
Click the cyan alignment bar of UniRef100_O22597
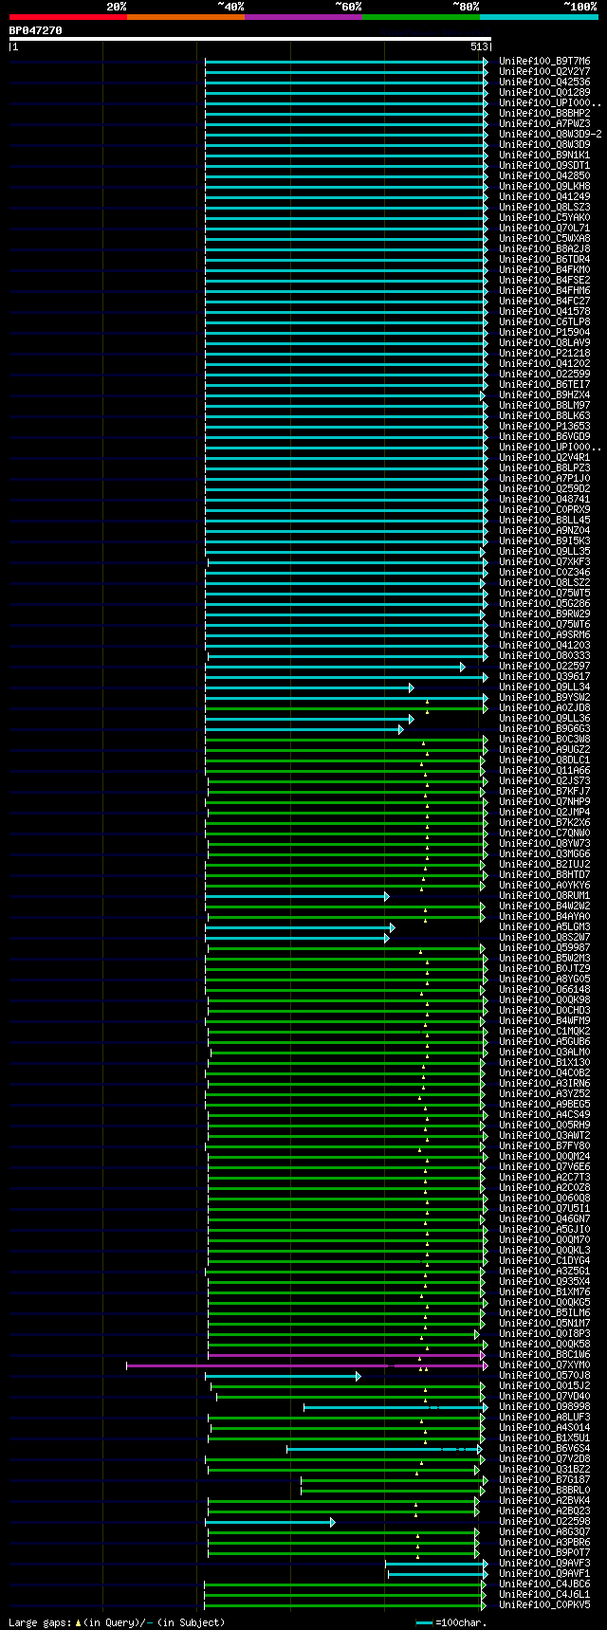click(x=335, y=667)
